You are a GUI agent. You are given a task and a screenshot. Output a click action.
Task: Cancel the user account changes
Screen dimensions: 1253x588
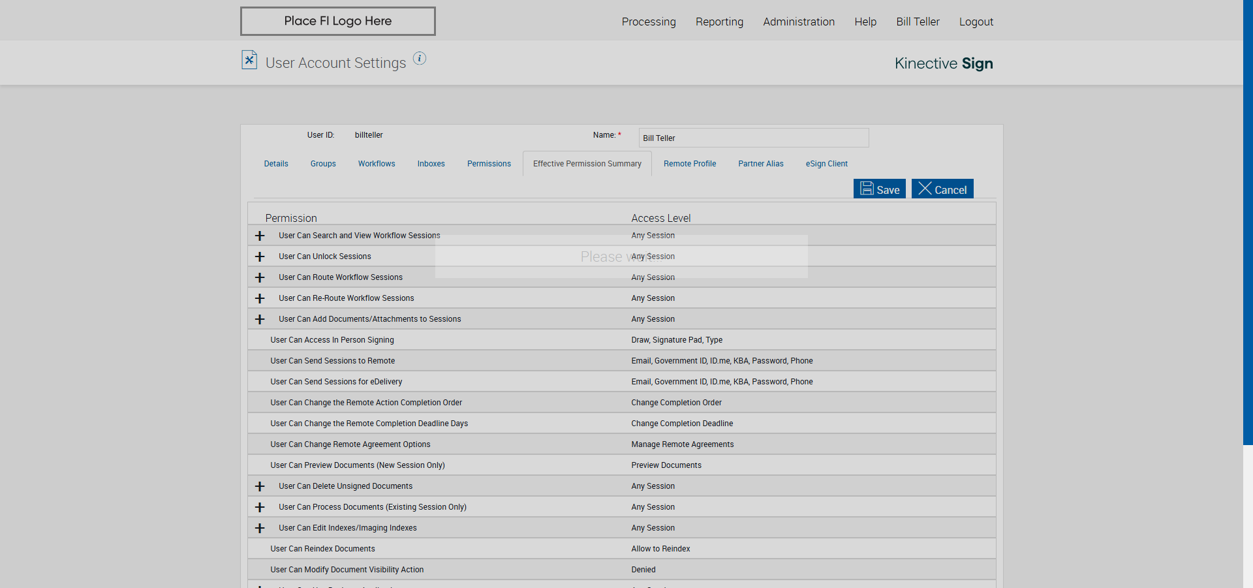tap(942, 189)
